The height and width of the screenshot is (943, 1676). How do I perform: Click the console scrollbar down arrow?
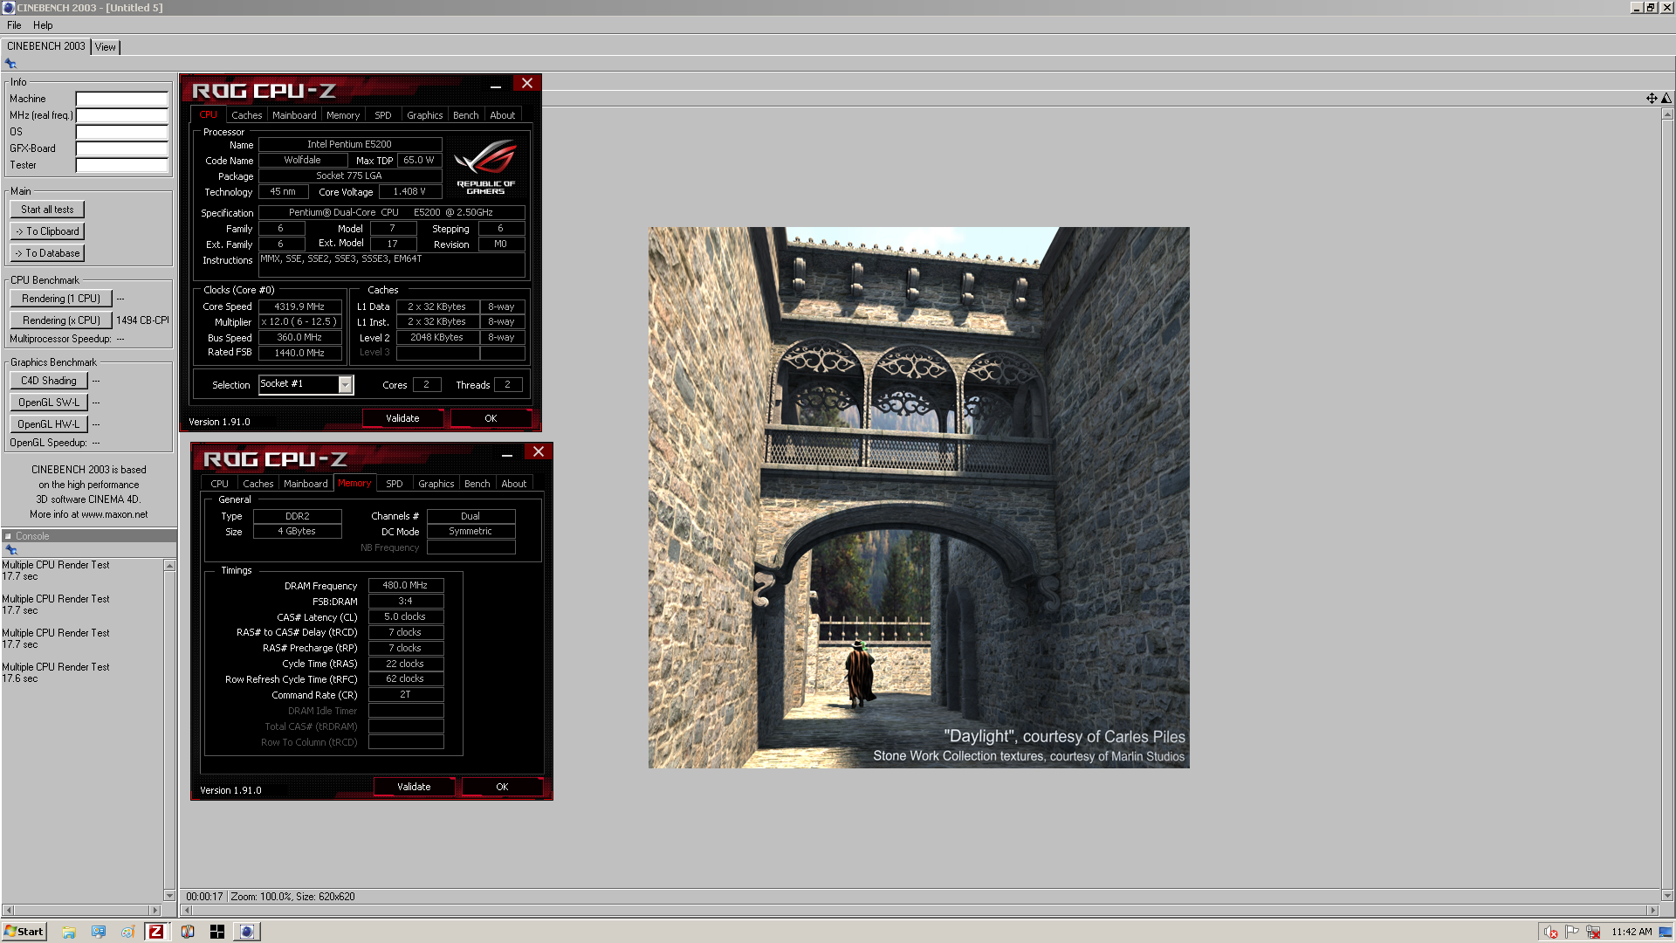tap(169, 895)
